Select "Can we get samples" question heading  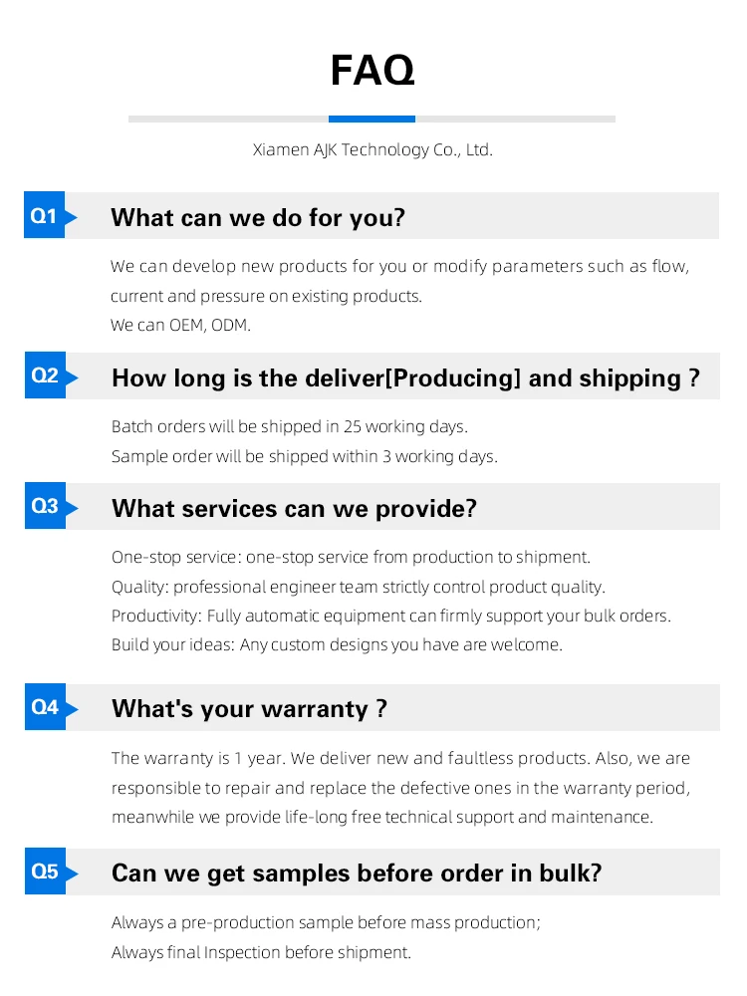[x=357, y=873]
